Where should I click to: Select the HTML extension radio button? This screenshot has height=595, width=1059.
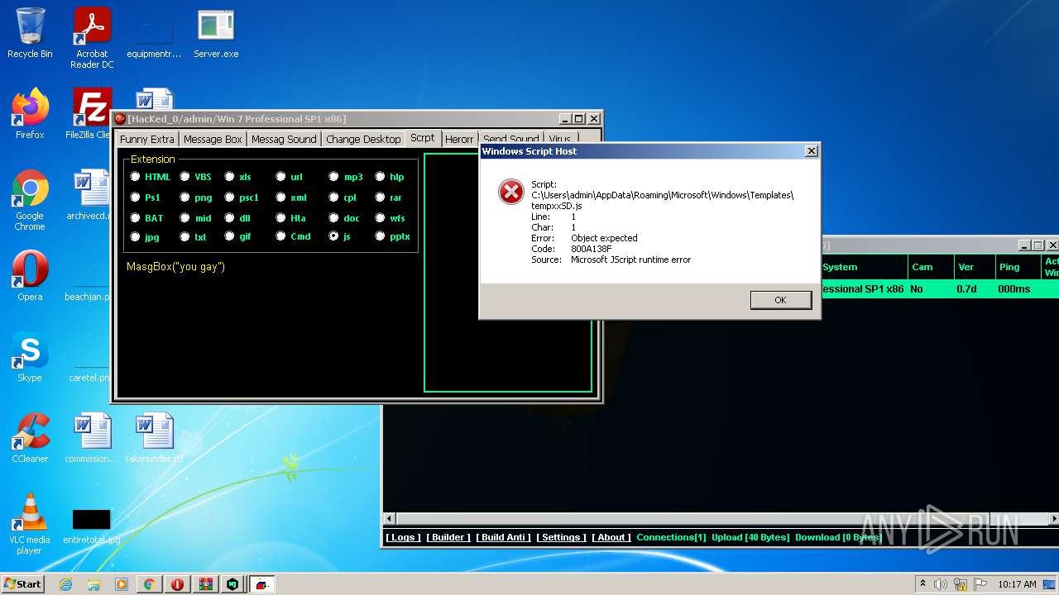tap(136, 177)
